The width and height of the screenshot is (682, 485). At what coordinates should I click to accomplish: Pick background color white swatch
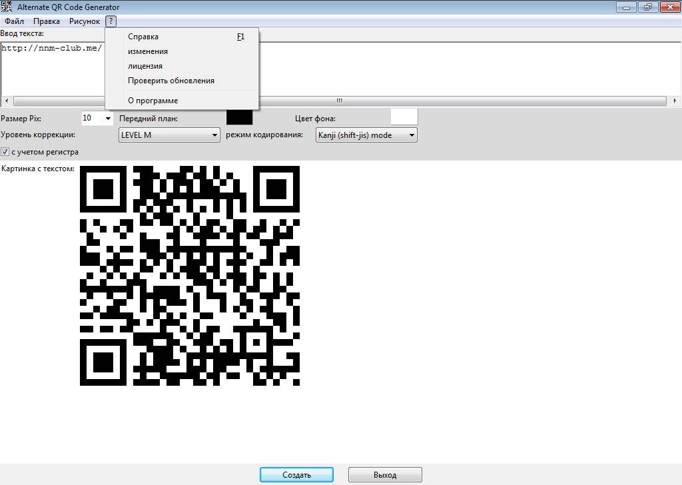[x=404, y=117]
